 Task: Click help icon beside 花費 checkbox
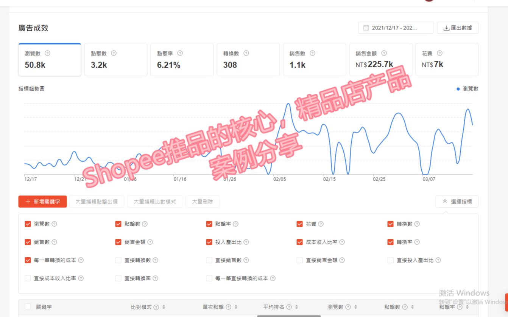(321, 224)
